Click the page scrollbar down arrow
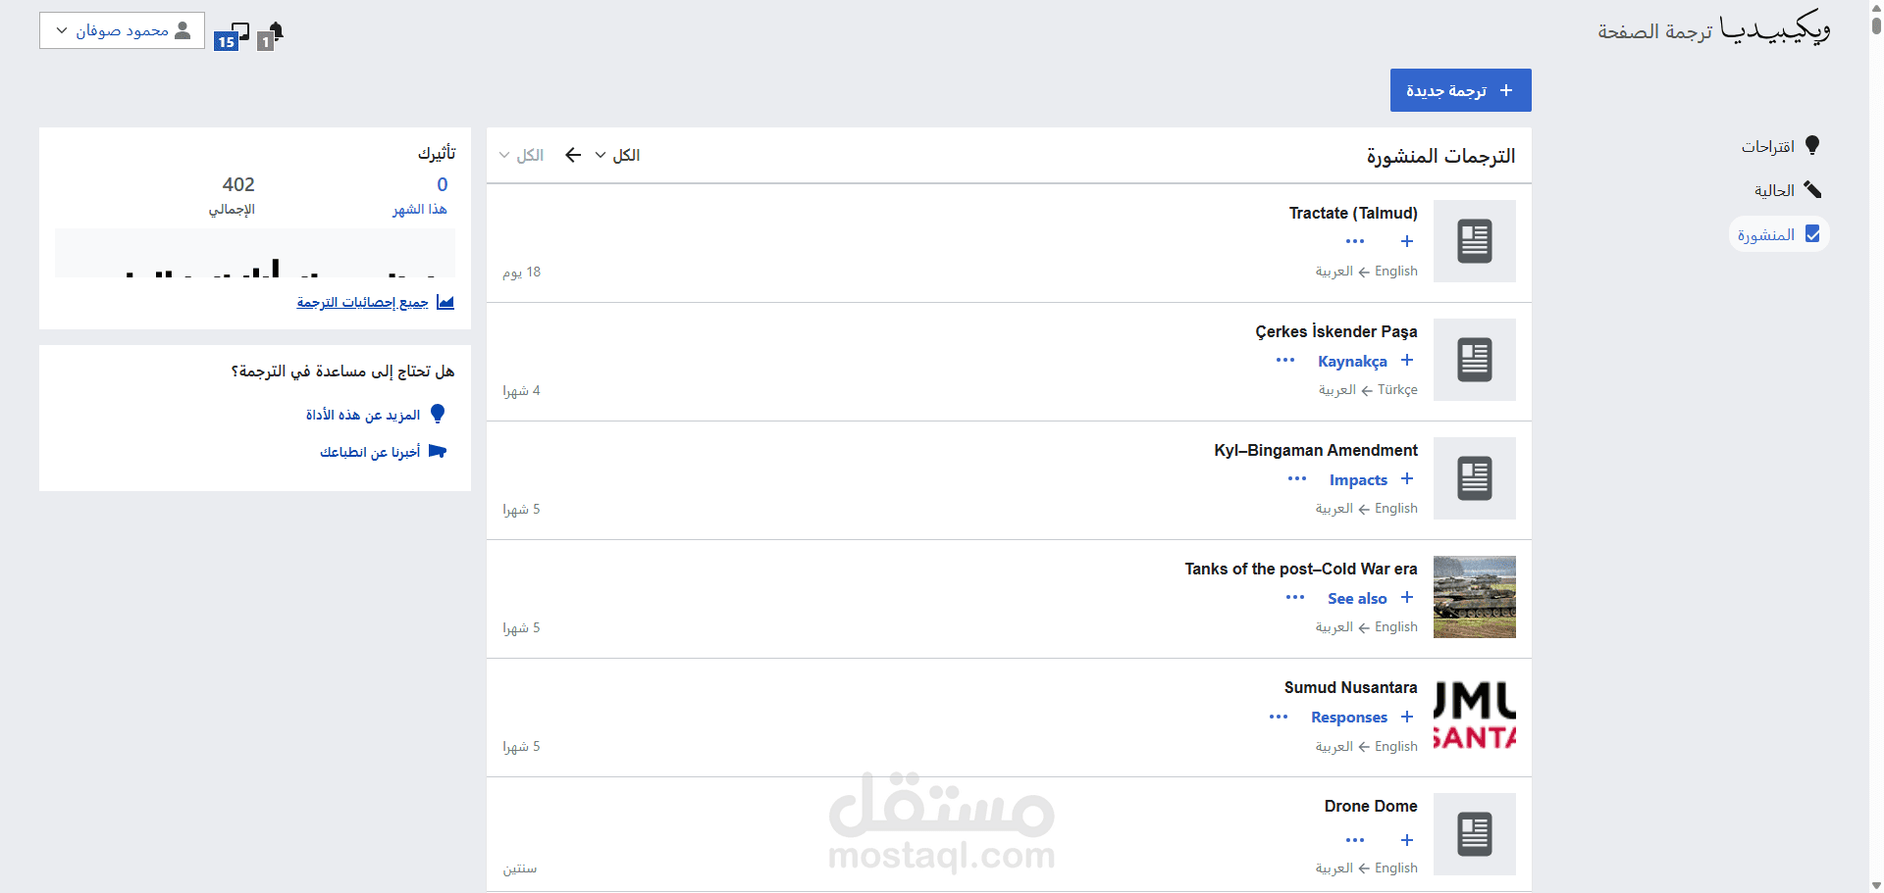This screenshot has width=1884, height=893. coord(1876,885)
